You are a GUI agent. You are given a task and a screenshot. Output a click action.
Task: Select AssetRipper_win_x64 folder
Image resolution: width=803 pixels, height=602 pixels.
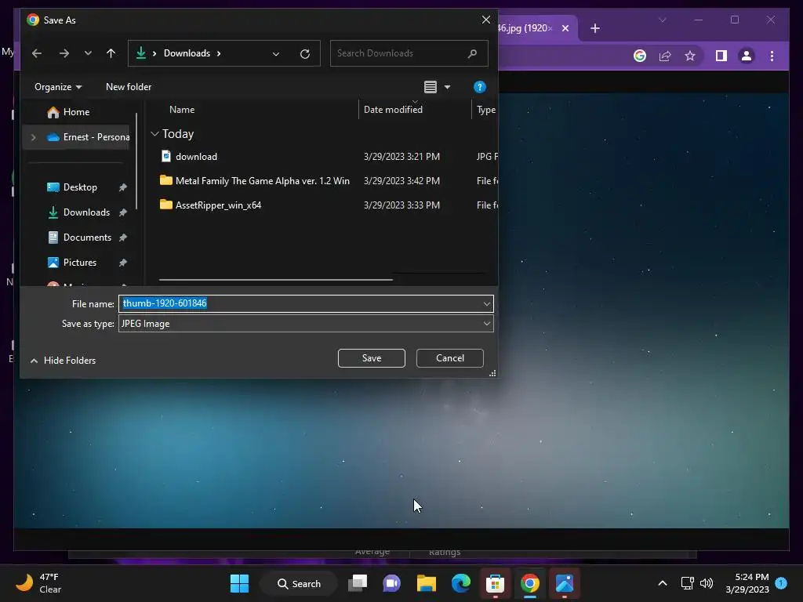pos(218,205)
